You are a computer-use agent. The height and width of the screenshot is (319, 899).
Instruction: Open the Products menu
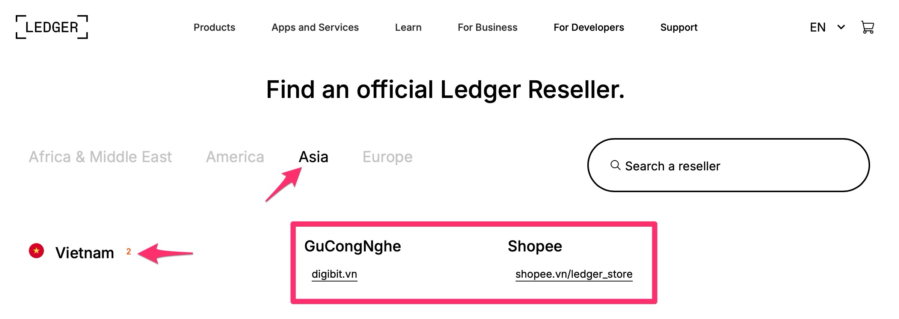tap(214, 27)
